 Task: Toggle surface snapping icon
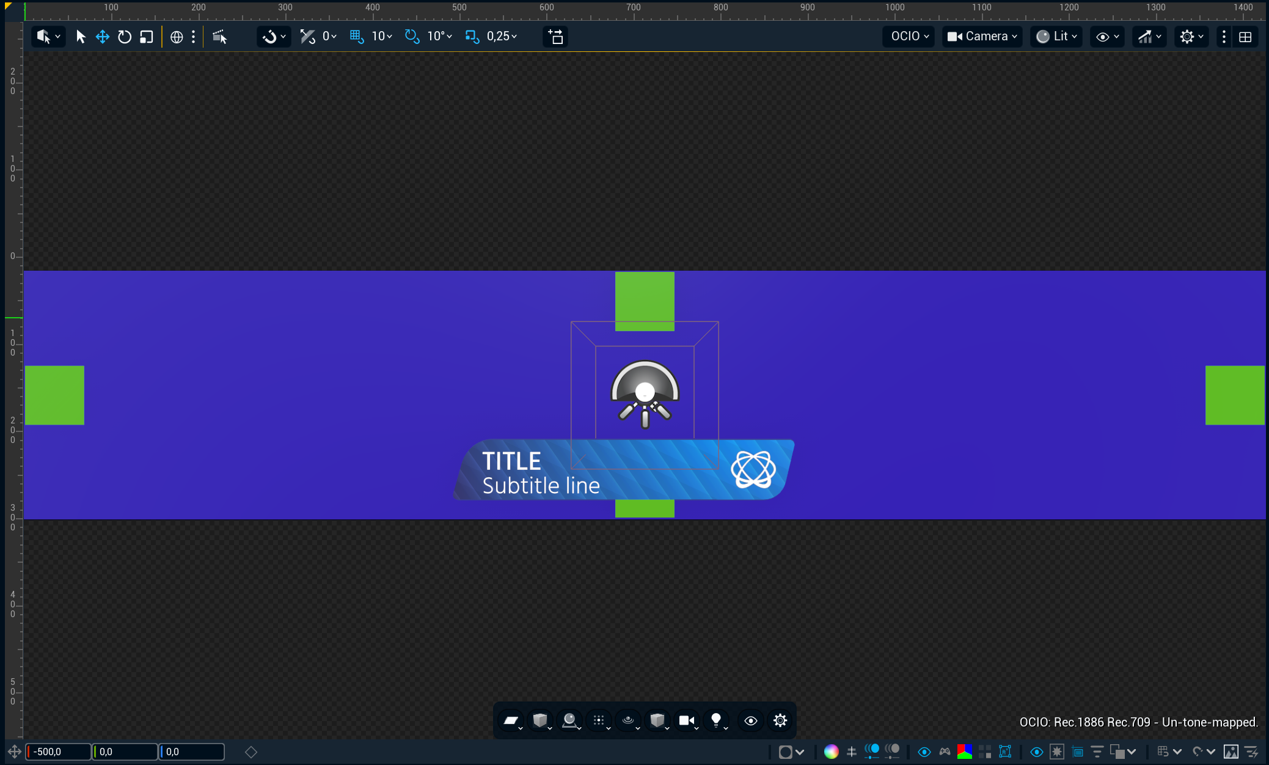coord(307,37)
